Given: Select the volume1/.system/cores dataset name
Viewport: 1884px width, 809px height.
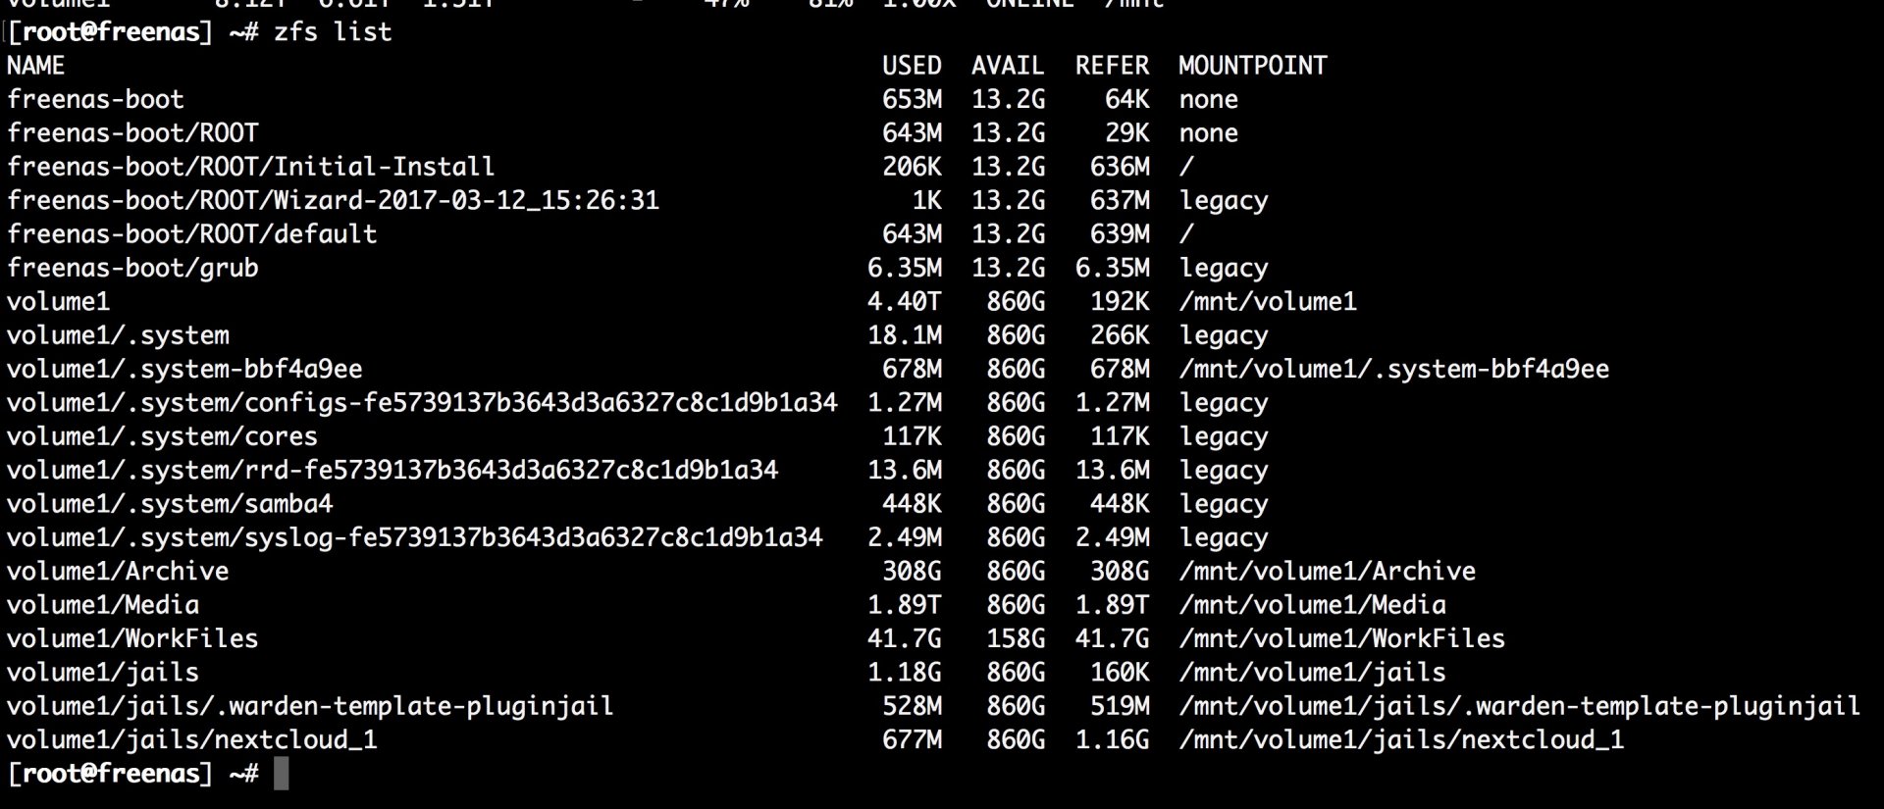Looking at the screenshot, I should [x=162, y=436].
